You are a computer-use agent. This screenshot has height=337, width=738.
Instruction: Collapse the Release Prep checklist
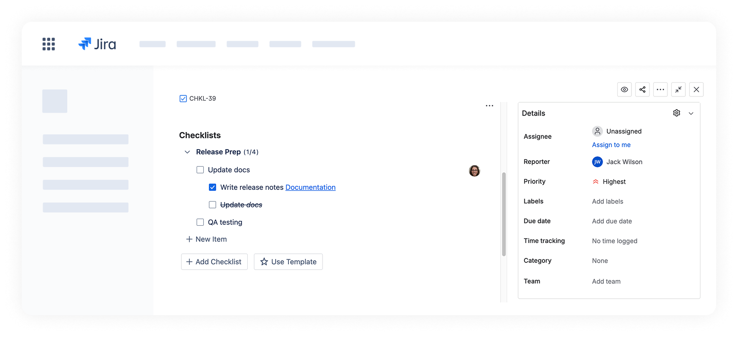click(187, 152)
